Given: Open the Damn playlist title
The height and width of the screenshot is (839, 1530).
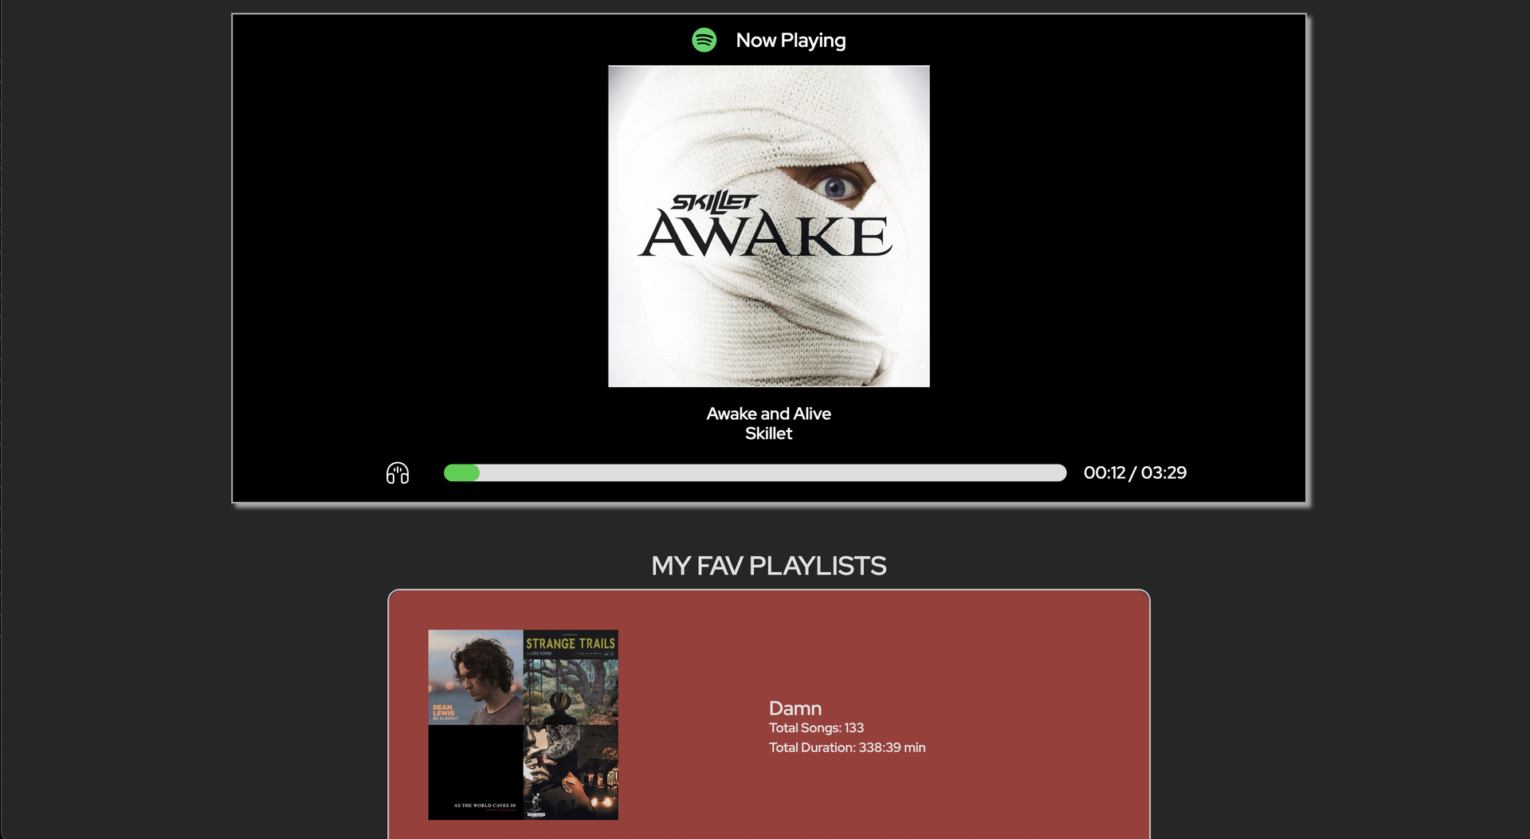Looking at the screenshot, I should (794, 708).
